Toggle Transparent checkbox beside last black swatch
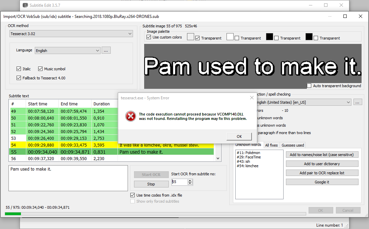The width and height of the screenshot is (369, 229). [x=316, y=38]
